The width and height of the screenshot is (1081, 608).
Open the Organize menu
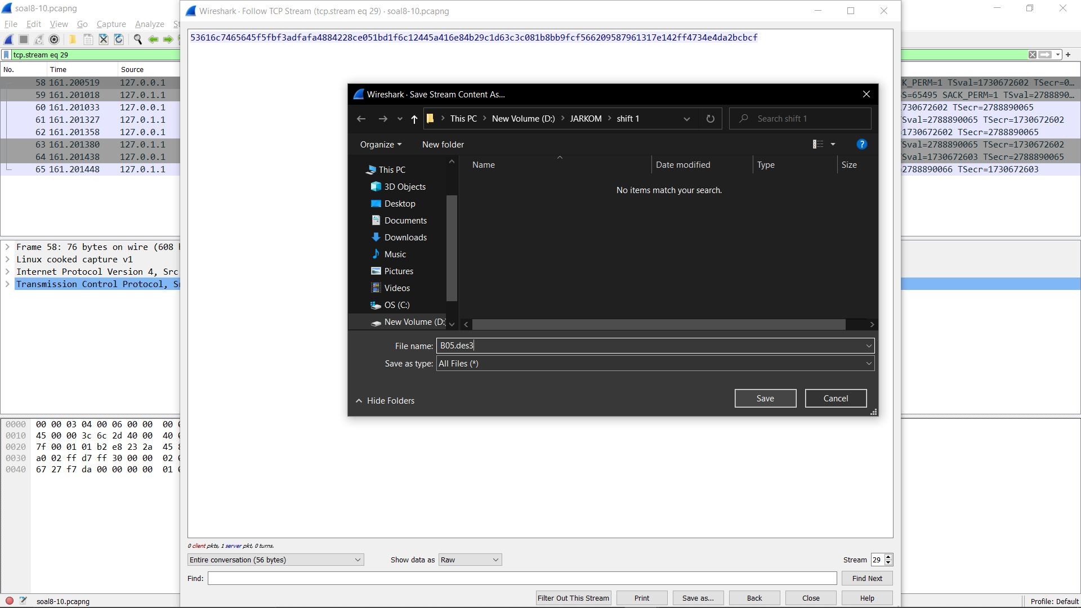pos(381,145)
